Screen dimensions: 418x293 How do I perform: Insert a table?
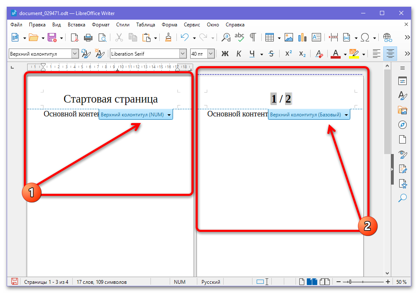[x=270, y=38]
